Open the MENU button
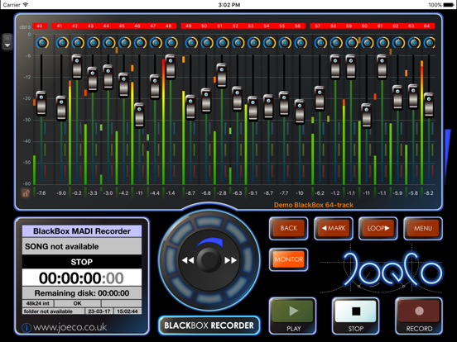This screenshot has width=457, height=342. coord(423,228)
